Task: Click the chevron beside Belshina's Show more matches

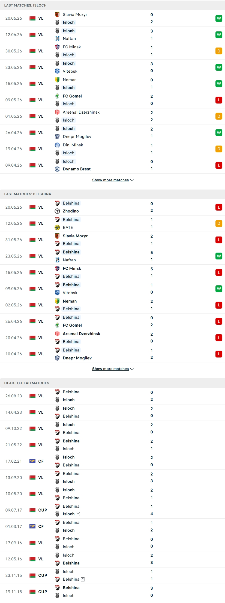Action: pyautogui.click(x=132, y=369)
